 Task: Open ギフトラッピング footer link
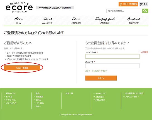(x=11, y=103)
